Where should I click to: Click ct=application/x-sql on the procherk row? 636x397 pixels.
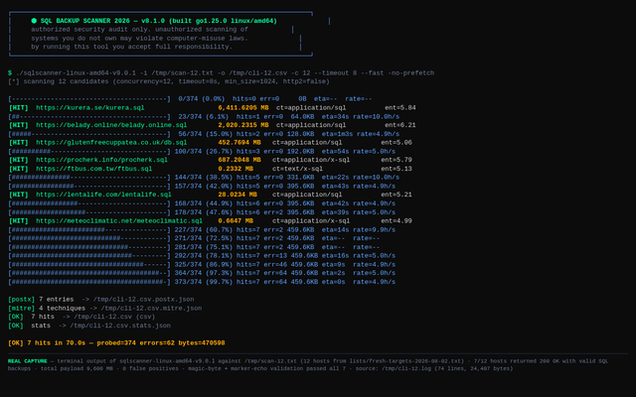point(311,160)
